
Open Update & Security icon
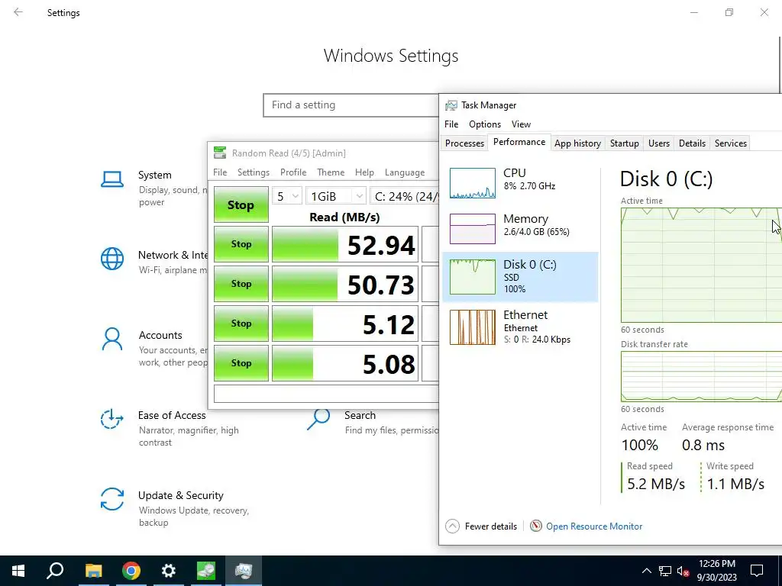(112, 499)
